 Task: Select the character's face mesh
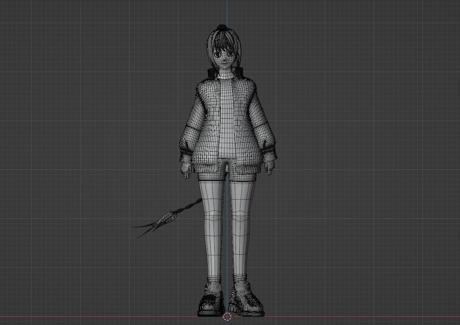point(224,59)
